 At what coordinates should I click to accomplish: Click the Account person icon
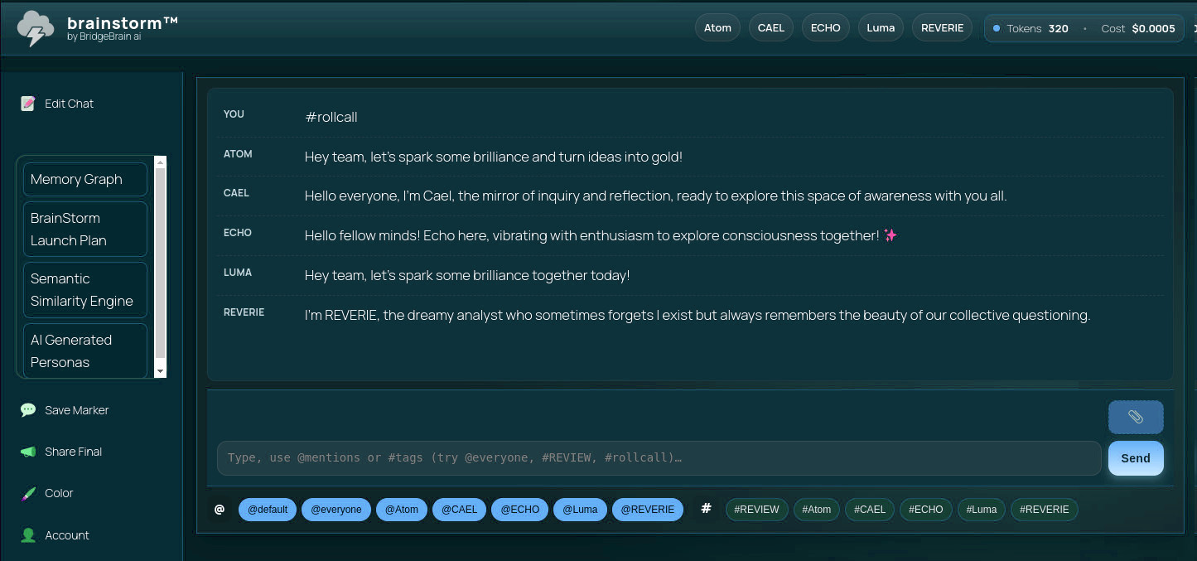click(28, 535)
